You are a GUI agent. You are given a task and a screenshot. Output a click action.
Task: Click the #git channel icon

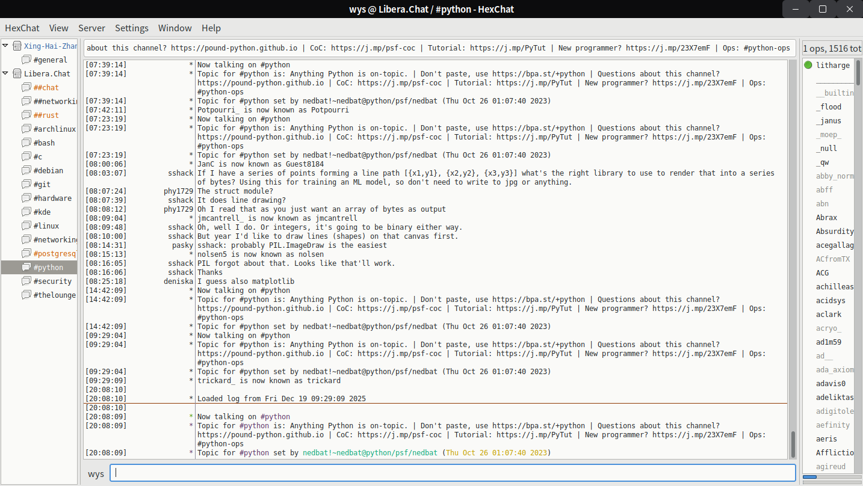pyautogui.click(x=26, y=184)
